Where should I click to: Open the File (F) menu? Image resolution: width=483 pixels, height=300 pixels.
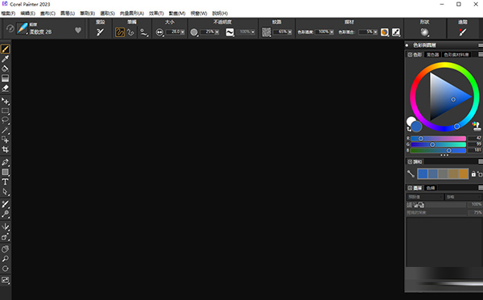click(8, 13)
